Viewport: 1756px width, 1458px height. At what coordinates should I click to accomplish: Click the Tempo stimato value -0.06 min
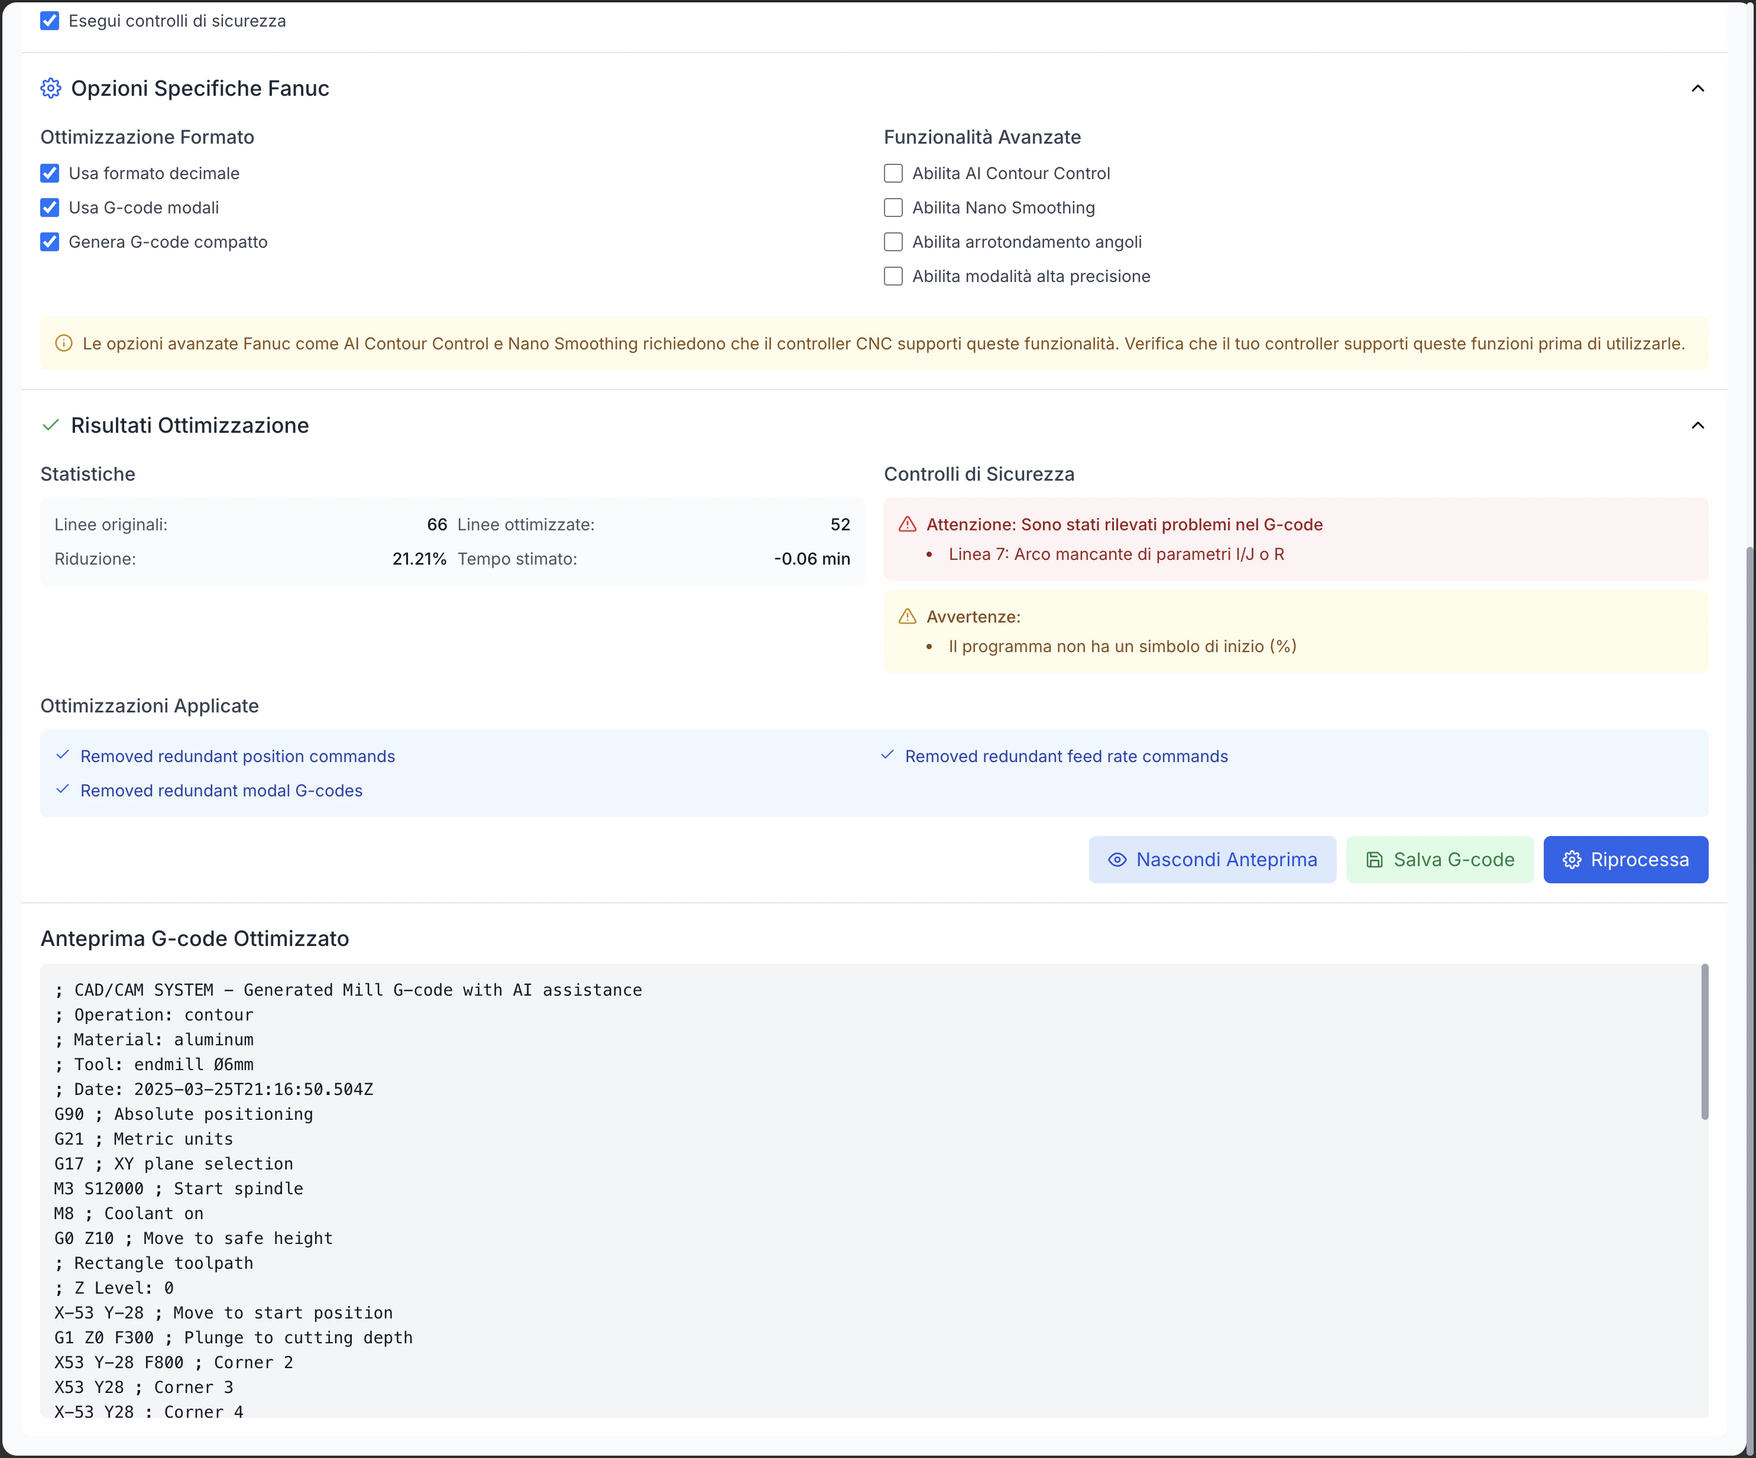[x=811, y=559]
